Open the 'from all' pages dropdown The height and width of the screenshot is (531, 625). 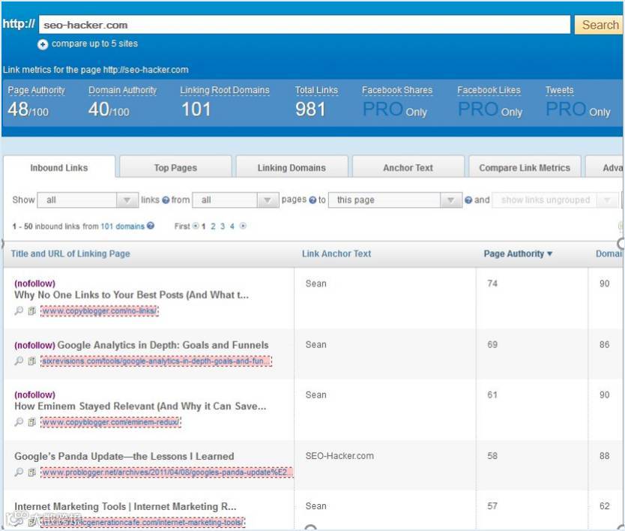click(235, 200)
